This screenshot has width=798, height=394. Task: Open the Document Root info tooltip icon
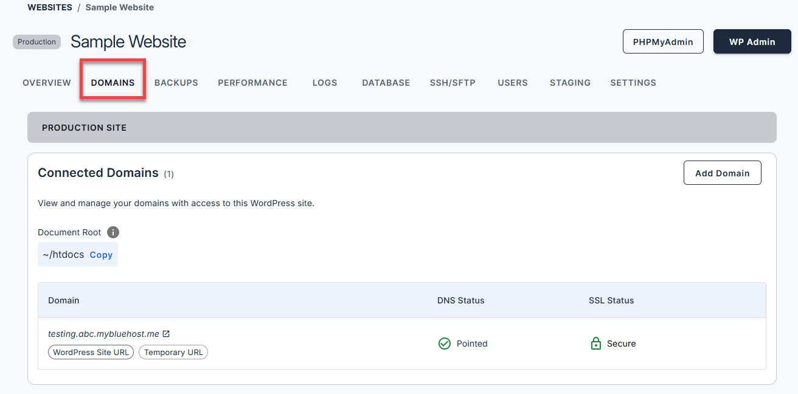(x=113, y=232)
